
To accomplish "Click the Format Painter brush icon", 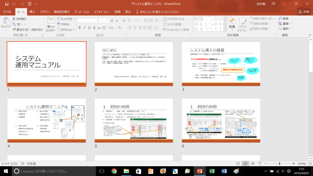I will 14,30.
